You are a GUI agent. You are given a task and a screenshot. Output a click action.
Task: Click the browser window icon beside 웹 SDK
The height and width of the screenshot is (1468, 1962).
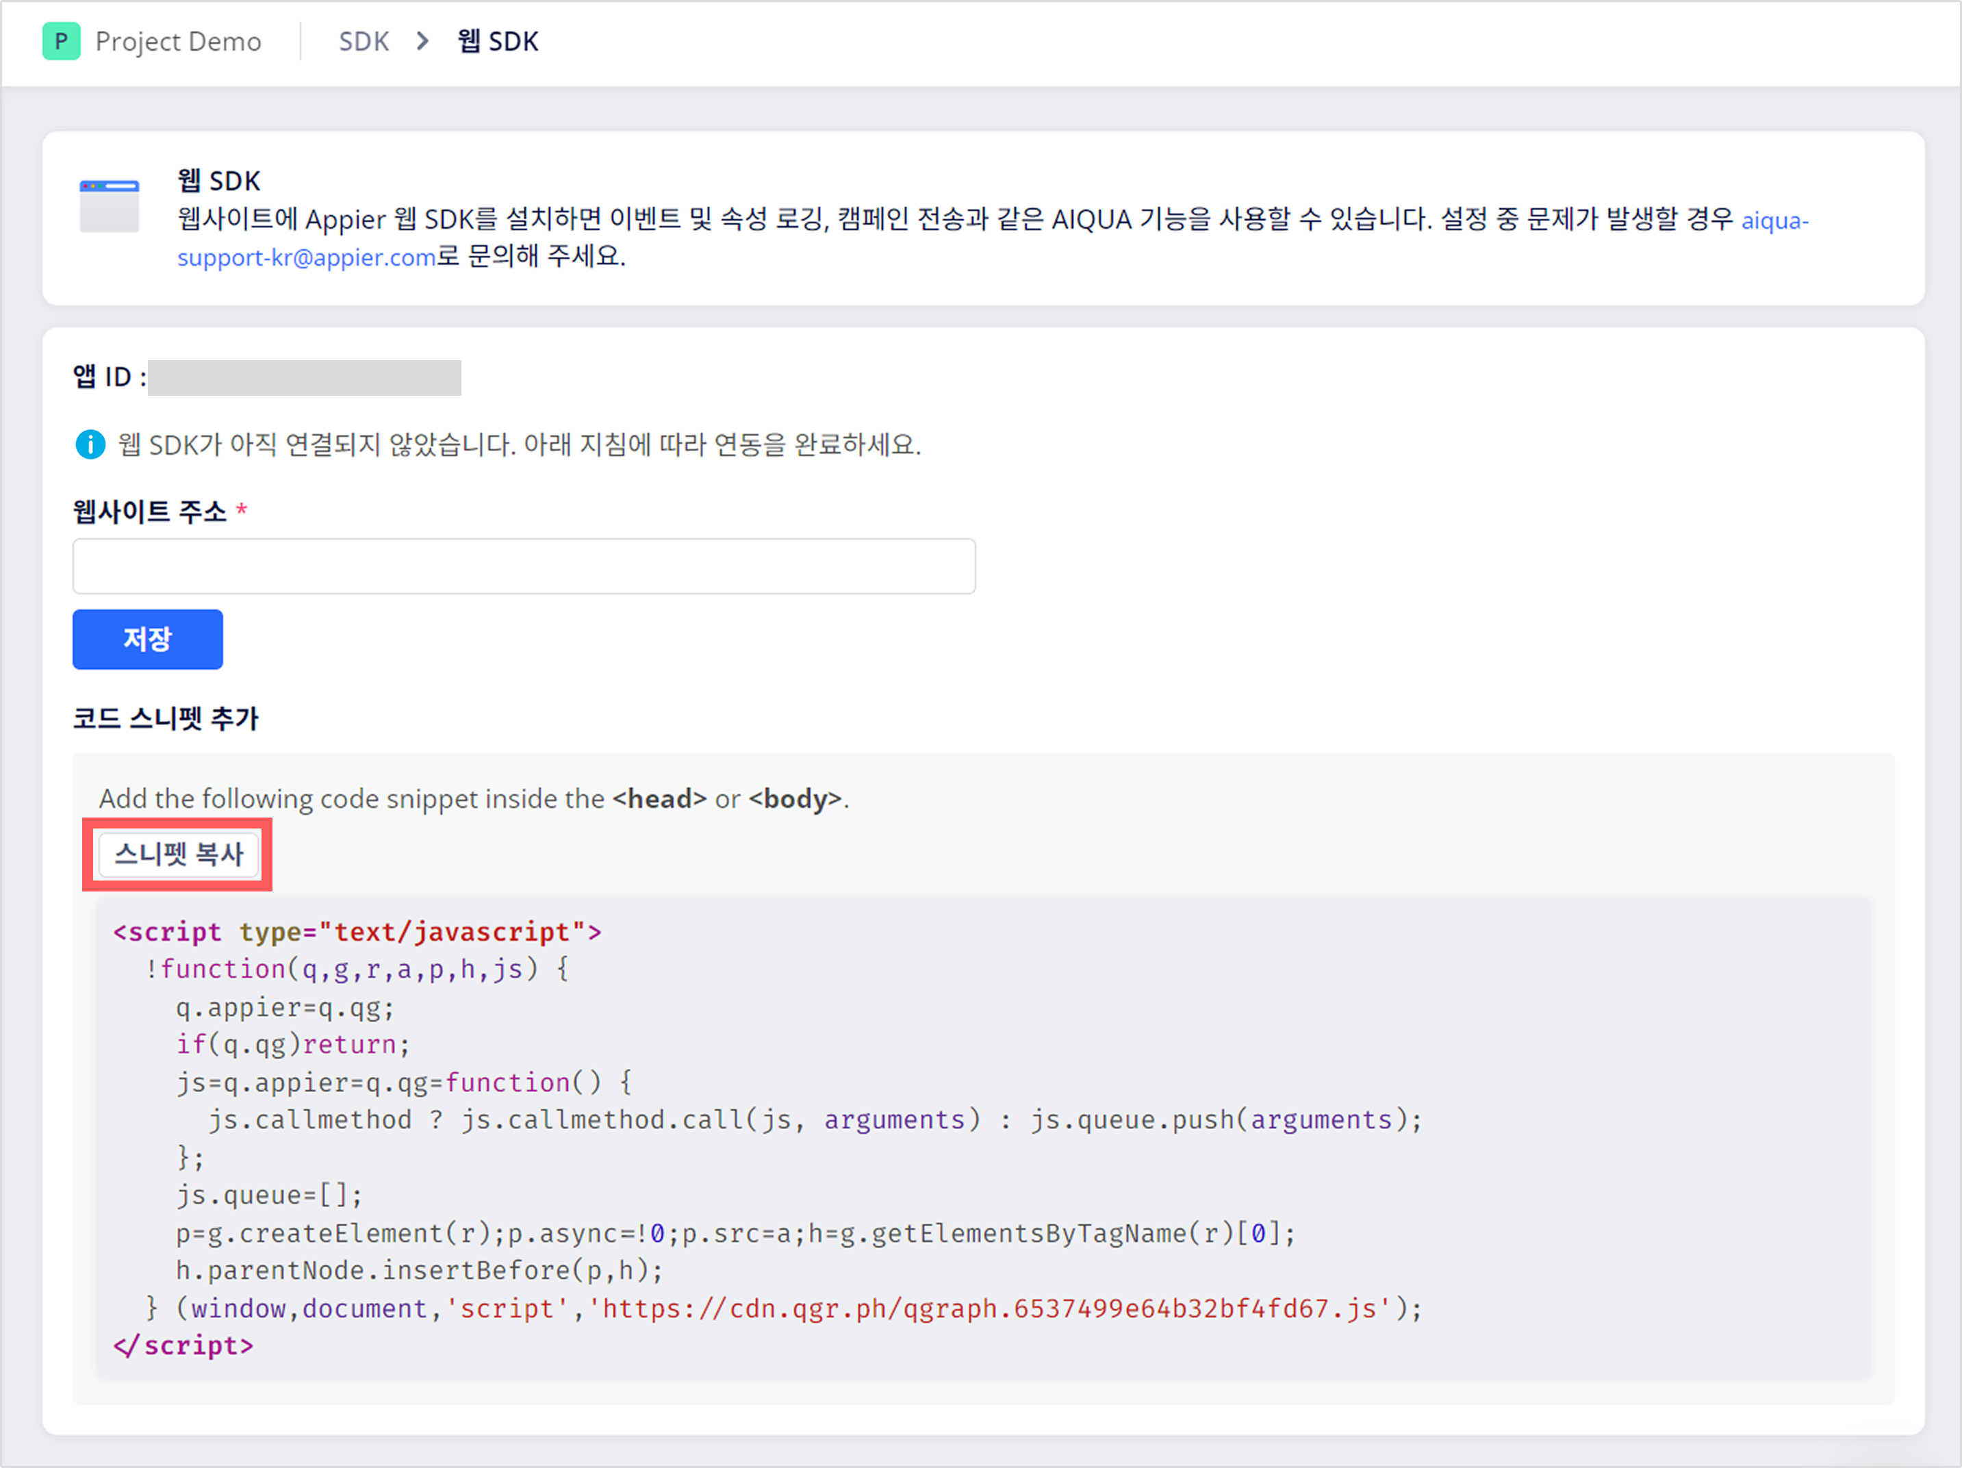pyautogui.click(x=109, y=205)
